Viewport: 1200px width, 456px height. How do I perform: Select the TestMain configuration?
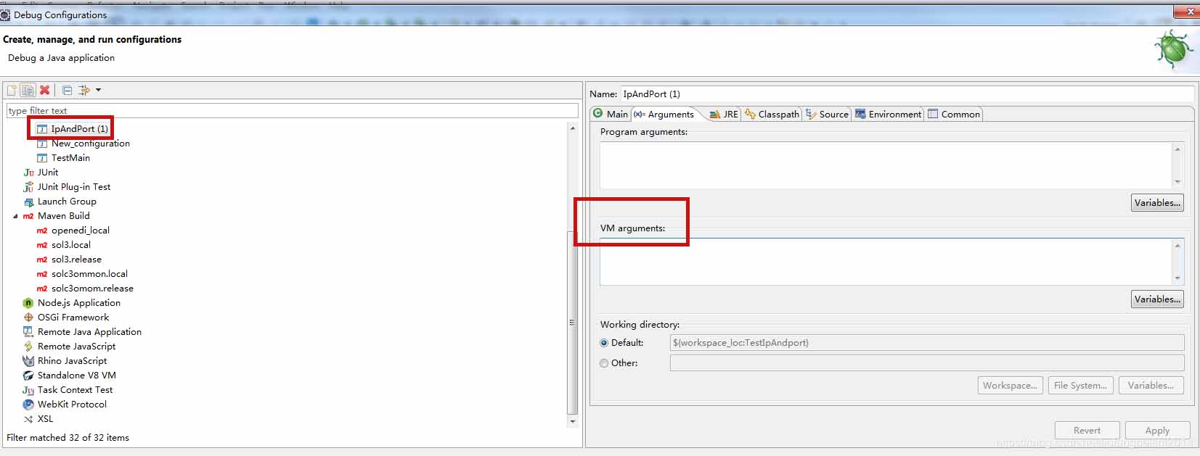click(x=70, y=157)
